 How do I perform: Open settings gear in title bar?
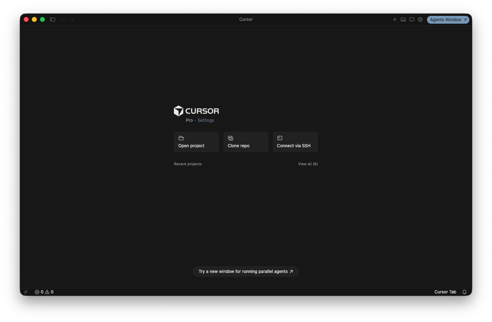point(420,19)
